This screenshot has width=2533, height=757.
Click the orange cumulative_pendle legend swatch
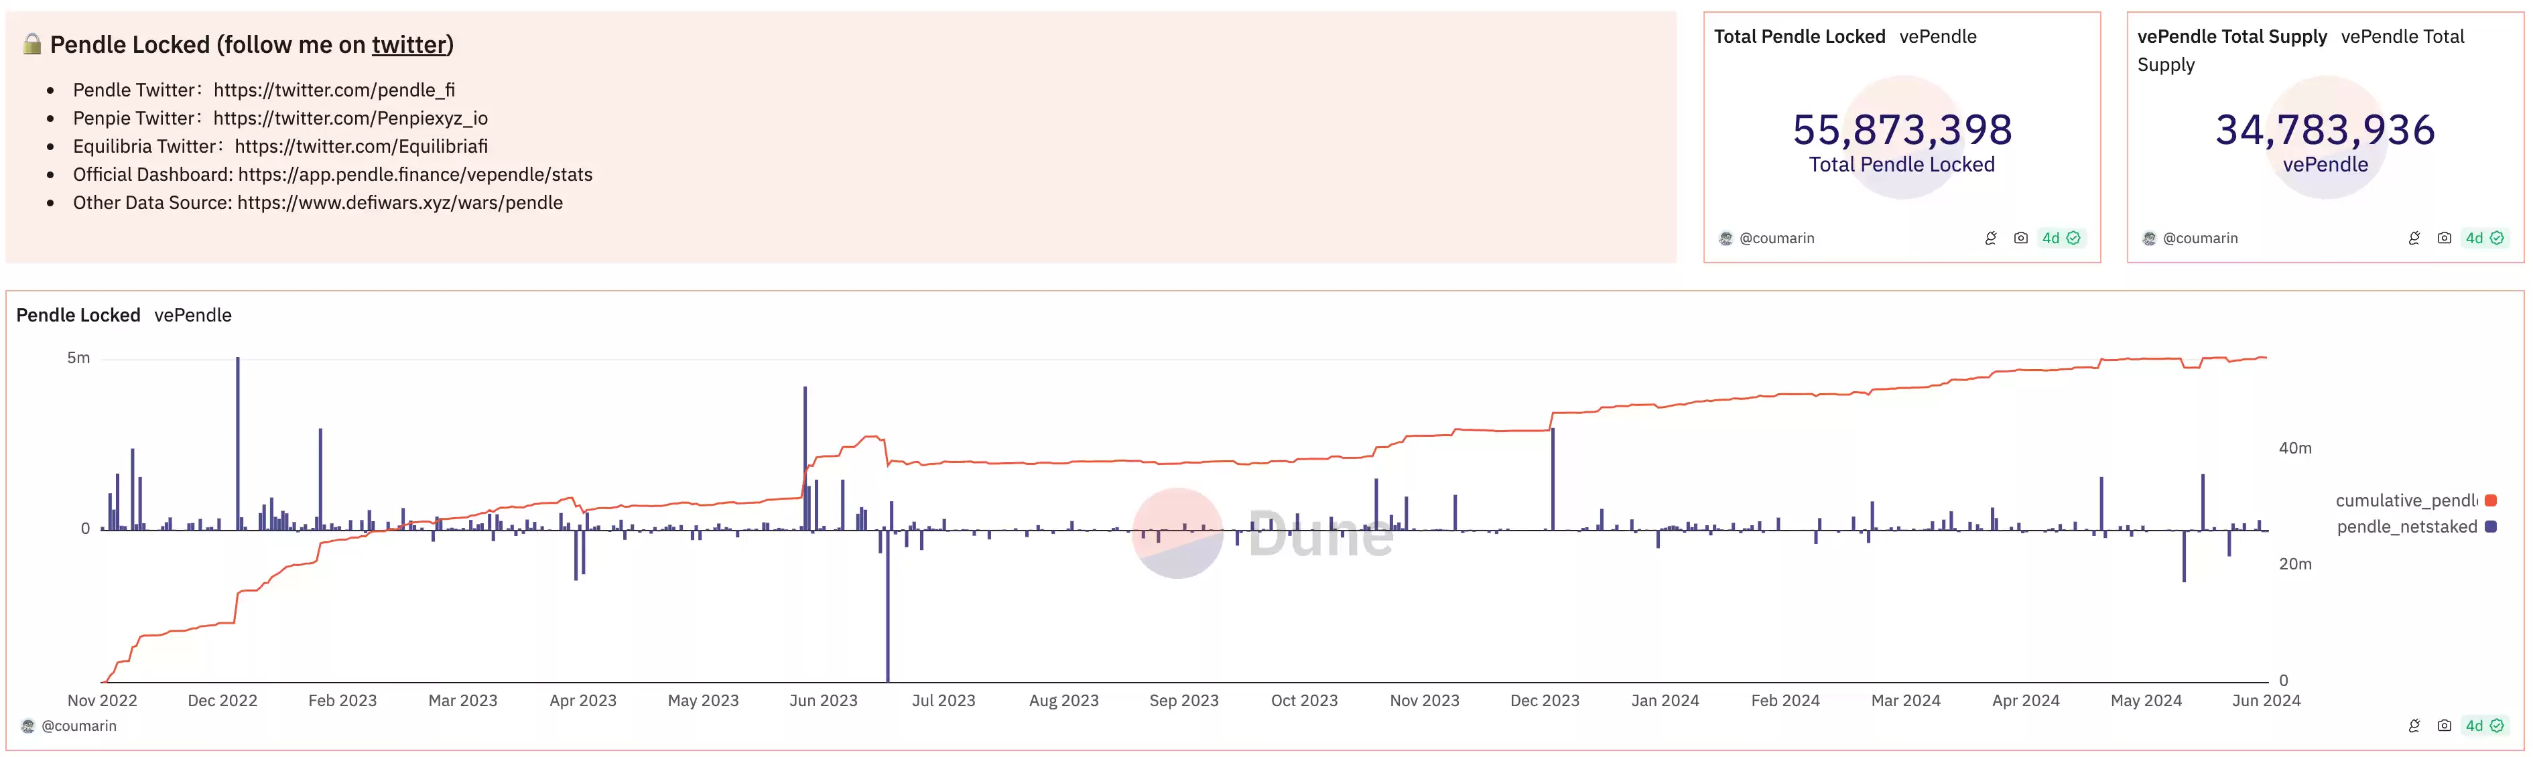[2491, 500]
